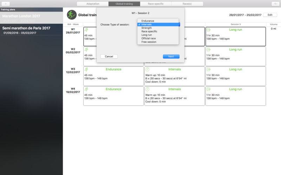281x175 pixels.
Task: Click the W3 Intervals stopwatch icon
Action: point(147,69)
